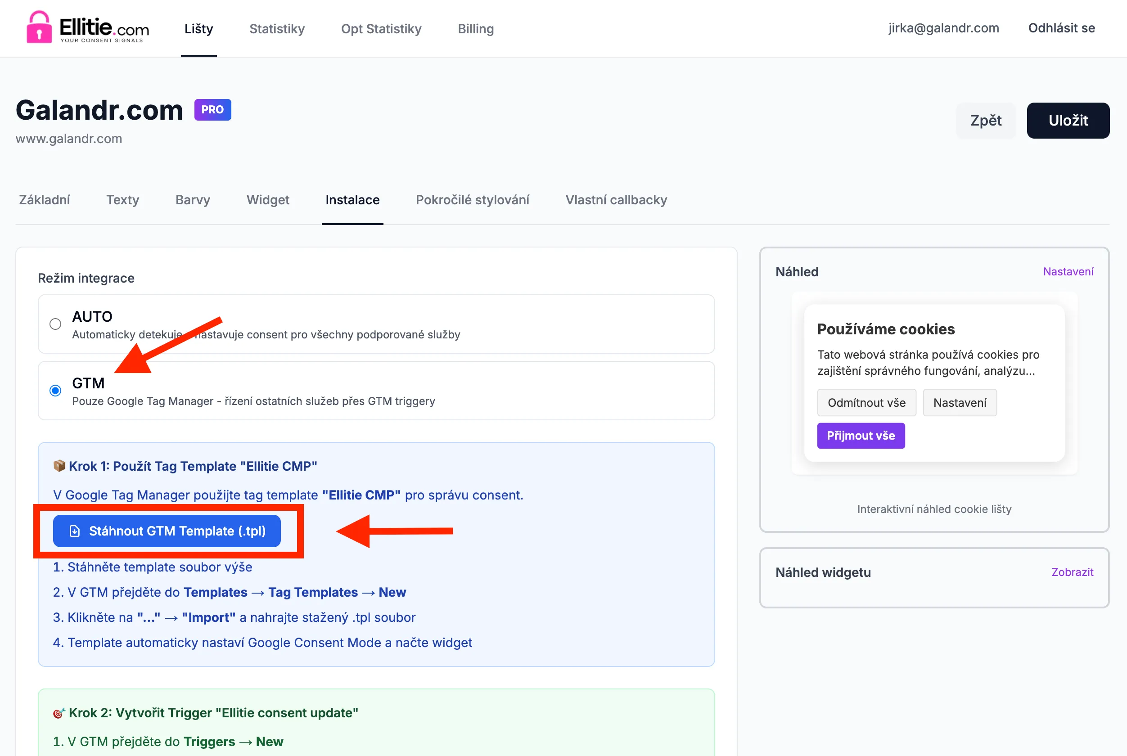This screenshot has width=1127, height=756.
Task: Click the package emoji beside Krok 1 heading
Action: coord(59,466)
